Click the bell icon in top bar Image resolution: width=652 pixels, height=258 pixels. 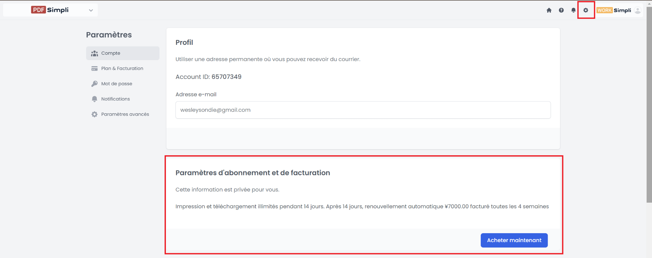click(573, 10)
